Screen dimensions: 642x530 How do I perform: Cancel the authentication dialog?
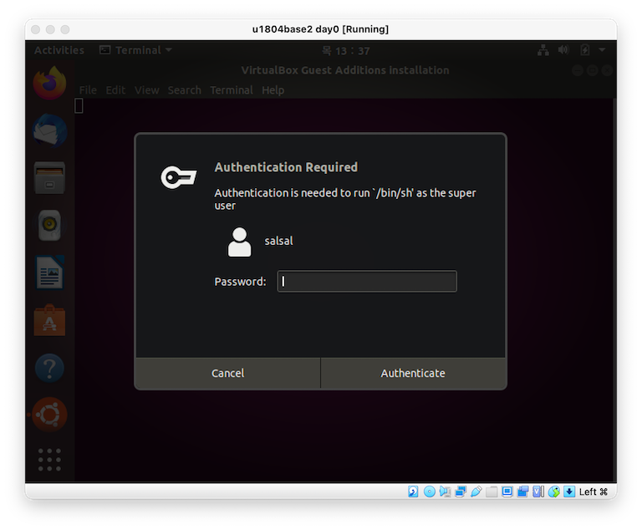(227, 373)
